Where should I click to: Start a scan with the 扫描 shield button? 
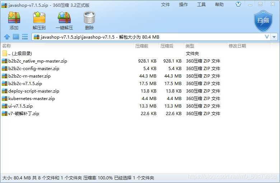[263, 21]
